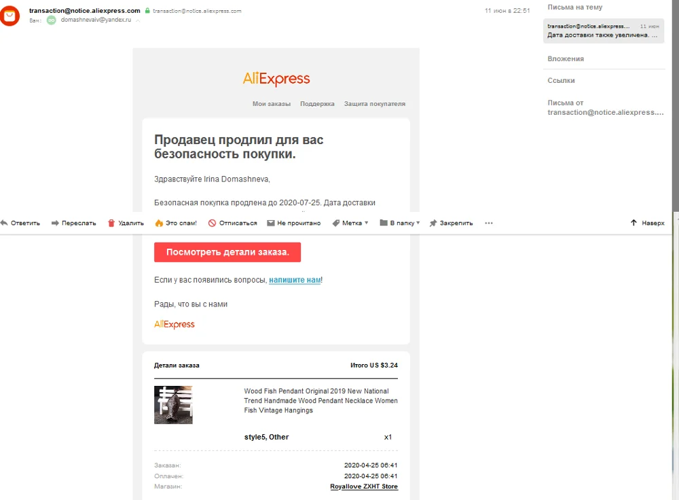Open Письма от transaction@notice.aliexpress section
Image resolution: width=679 pixels, height=500 pixels.
(x=606, y=107)
